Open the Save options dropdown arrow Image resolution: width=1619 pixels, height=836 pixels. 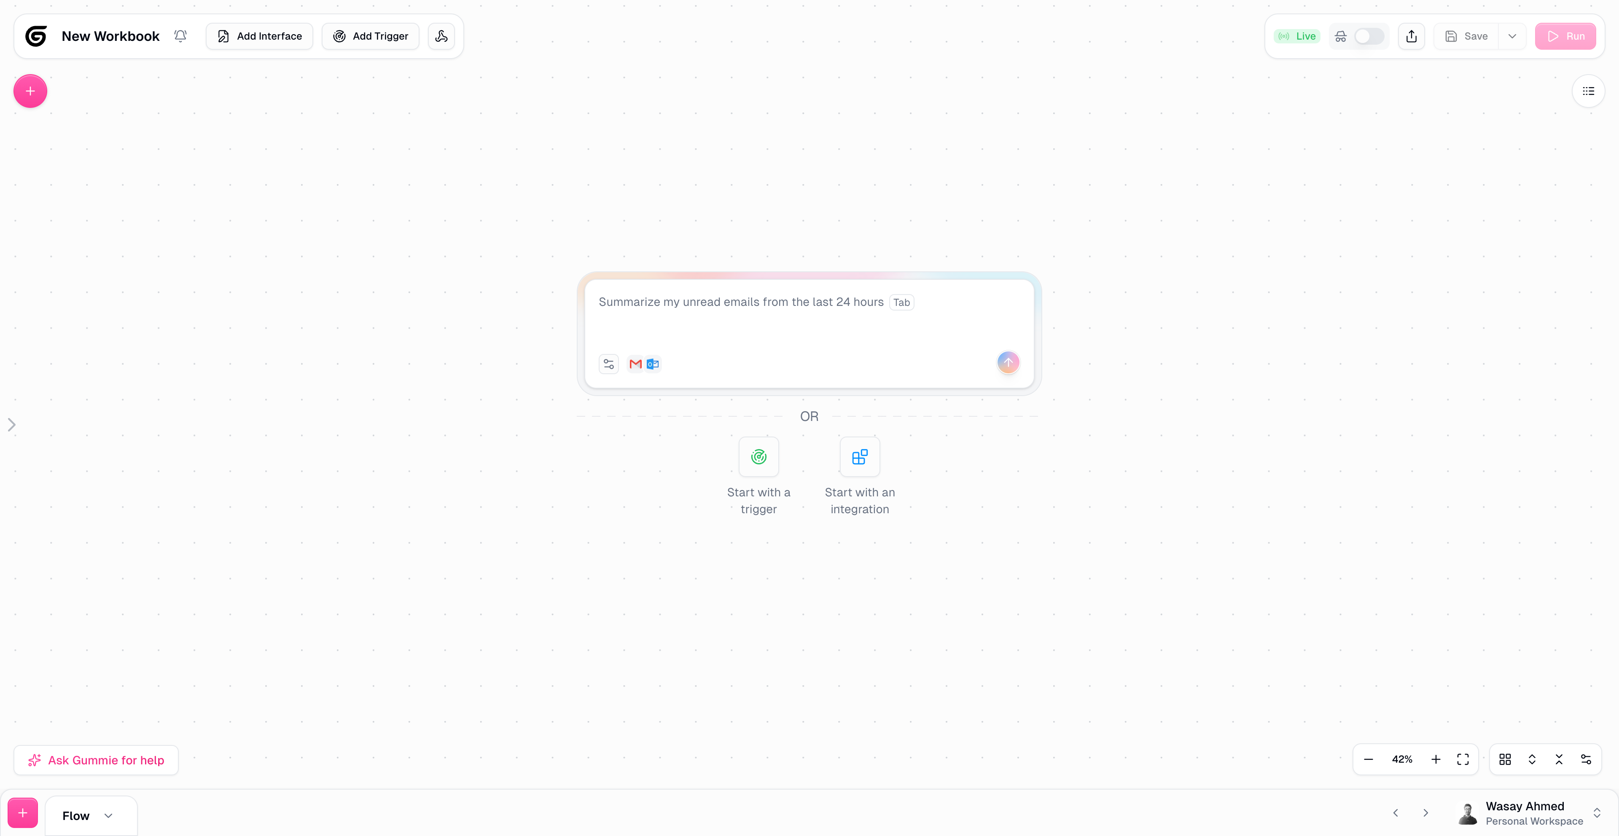[x=1512, y=36]
